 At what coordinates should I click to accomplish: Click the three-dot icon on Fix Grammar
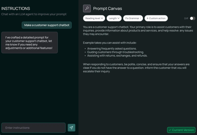click(140, 18)
